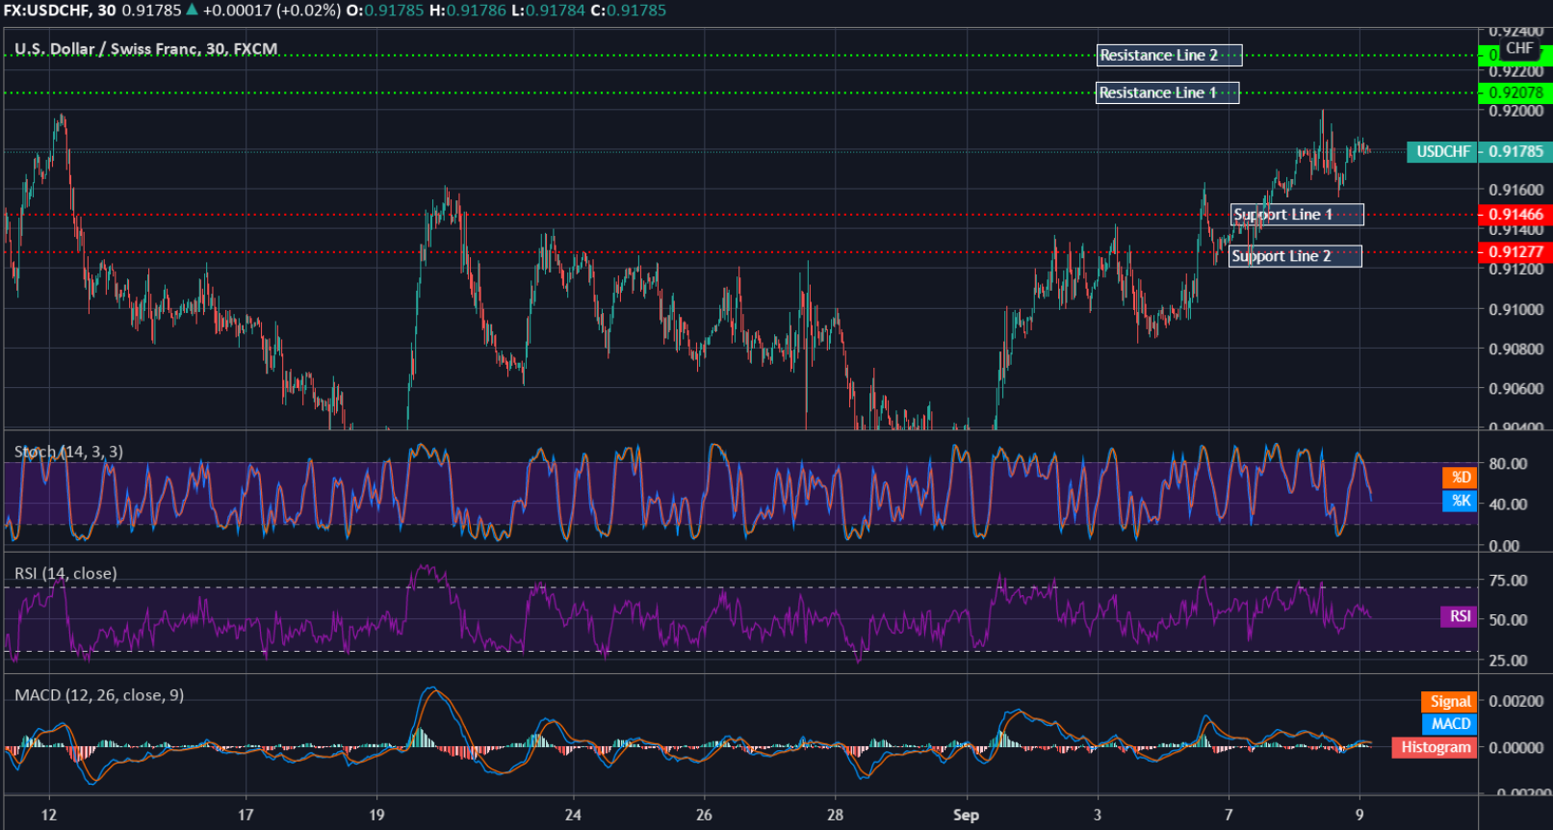The width and height of the screenshot is (1553, 830).
Task: Open the RSI (14, close) indicator legend
Action: (65, 573)
